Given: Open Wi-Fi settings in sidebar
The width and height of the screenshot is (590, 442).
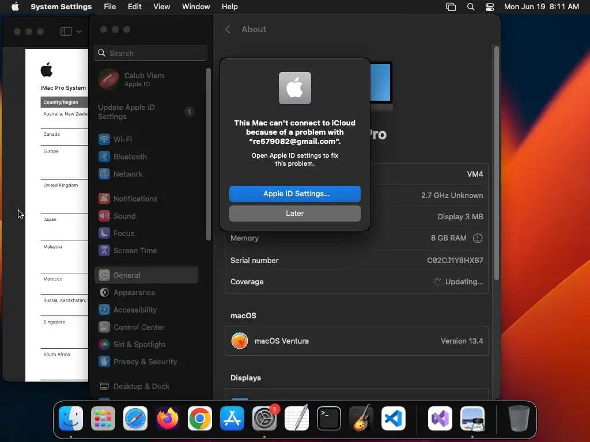Looking at the screenshot, I should coord(146,139).
